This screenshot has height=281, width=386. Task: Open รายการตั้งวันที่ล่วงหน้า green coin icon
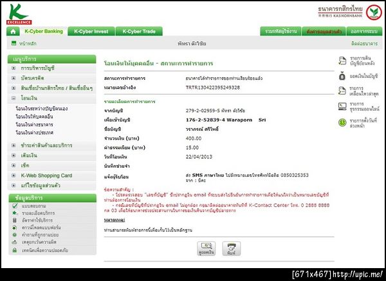point(342,122)
